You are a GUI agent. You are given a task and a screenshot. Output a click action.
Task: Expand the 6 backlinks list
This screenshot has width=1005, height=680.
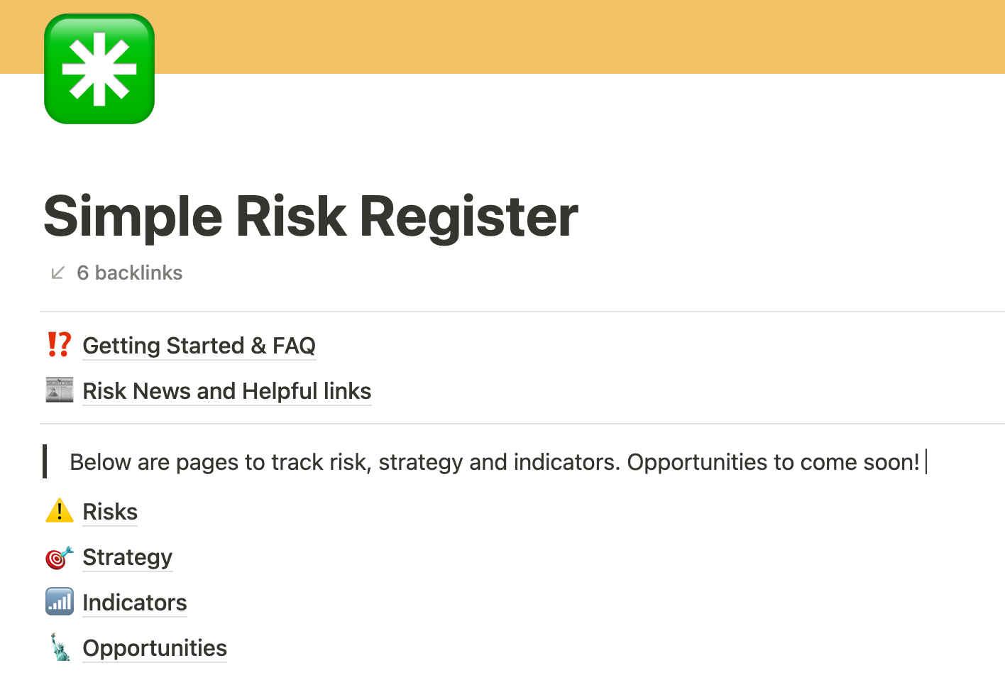(130, 273)
